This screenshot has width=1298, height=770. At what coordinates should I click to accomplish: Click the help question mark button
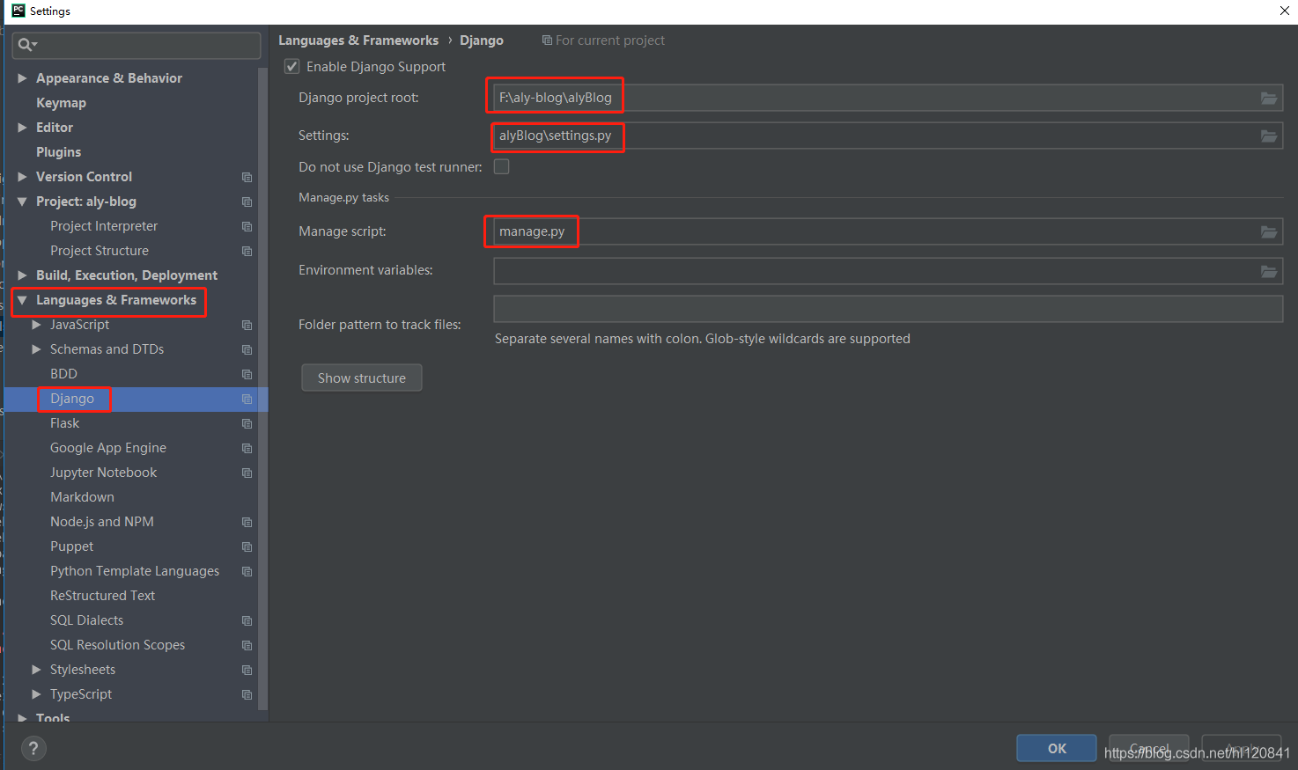pyautogui.click(x=33, y=749)
